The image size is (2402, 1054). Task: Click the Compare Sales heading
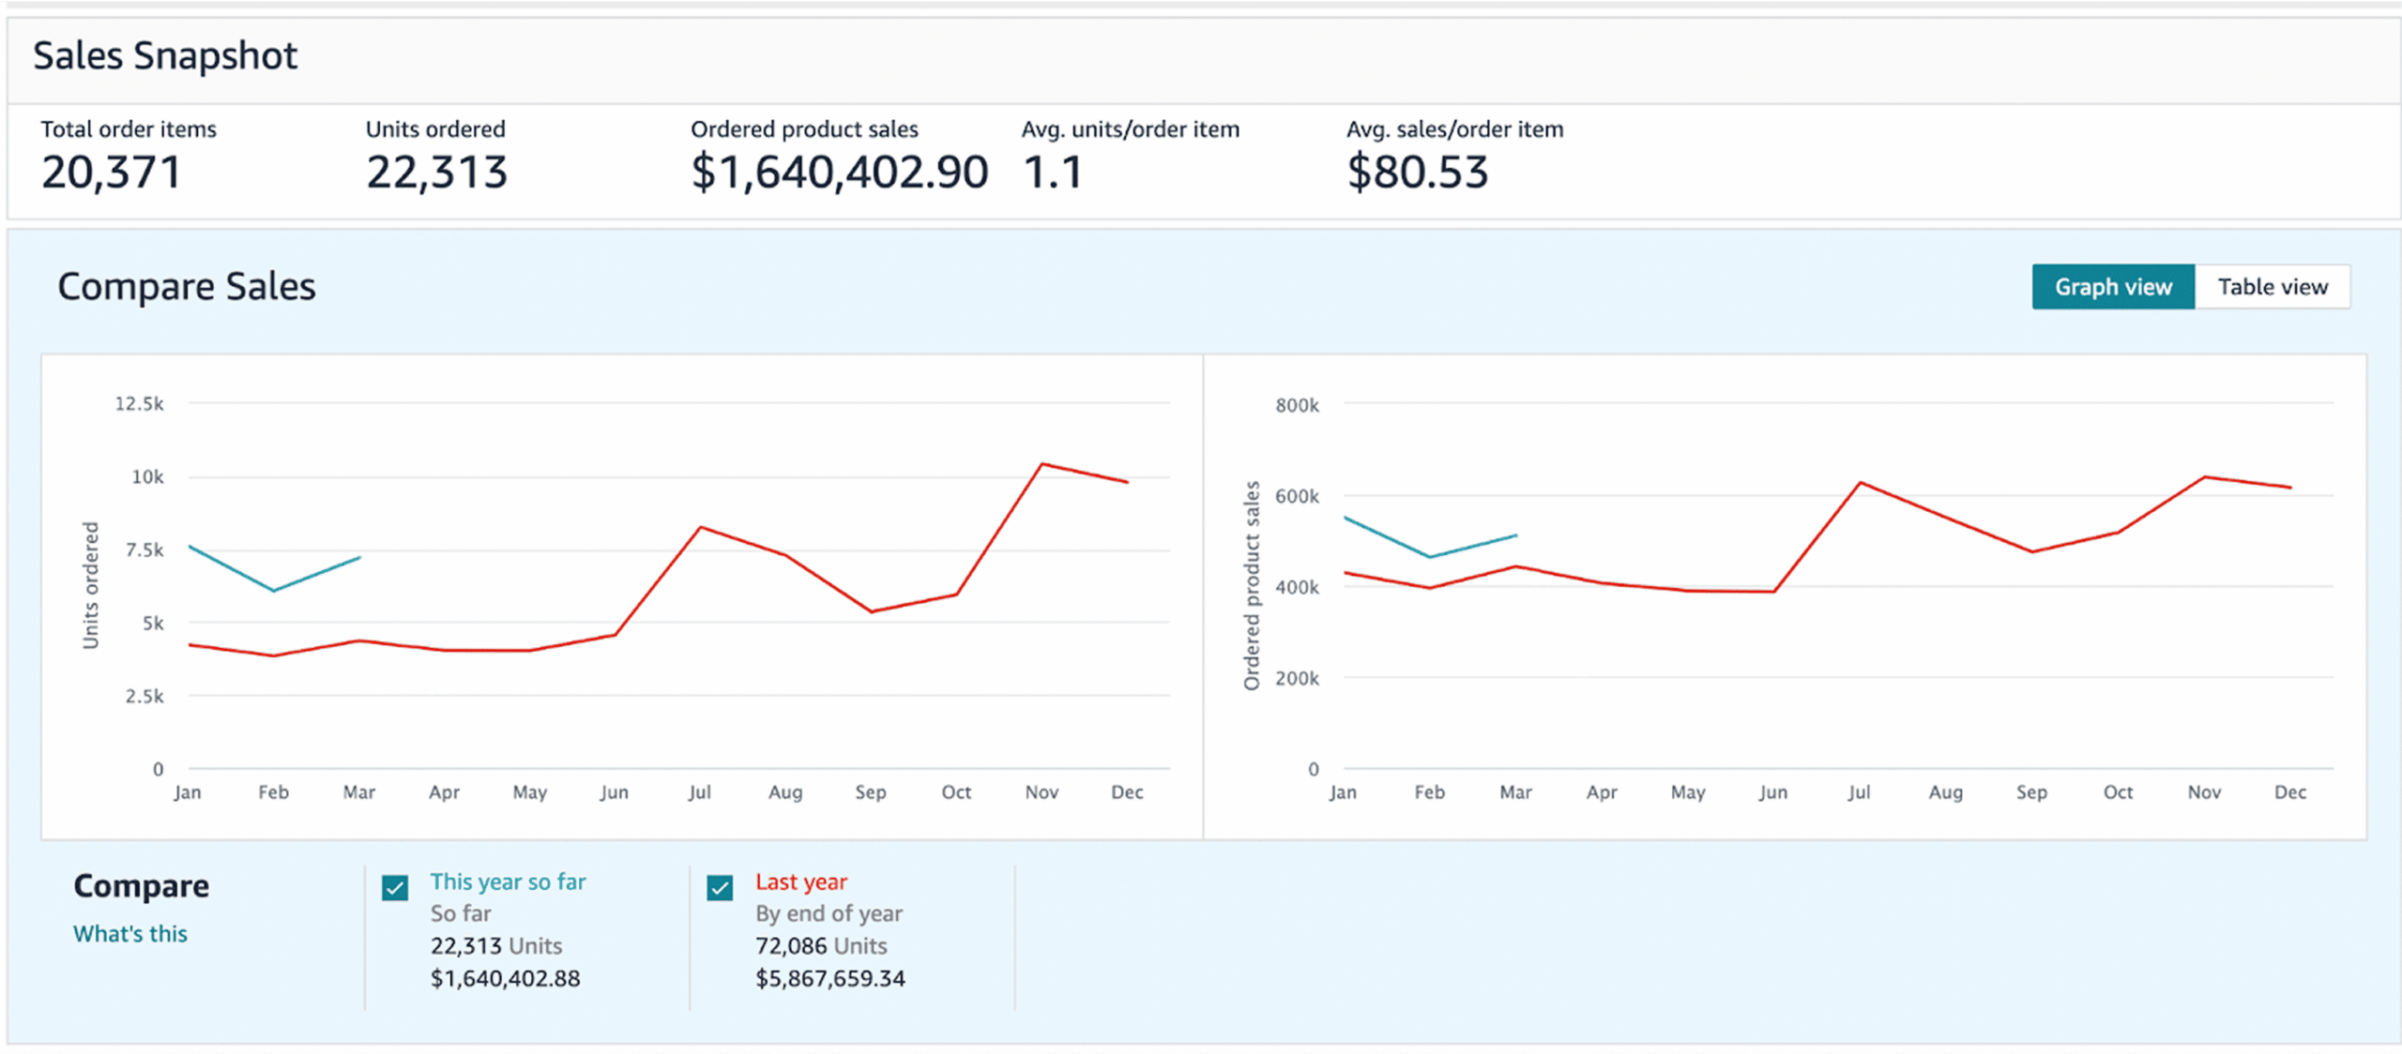tap(187, 287)
